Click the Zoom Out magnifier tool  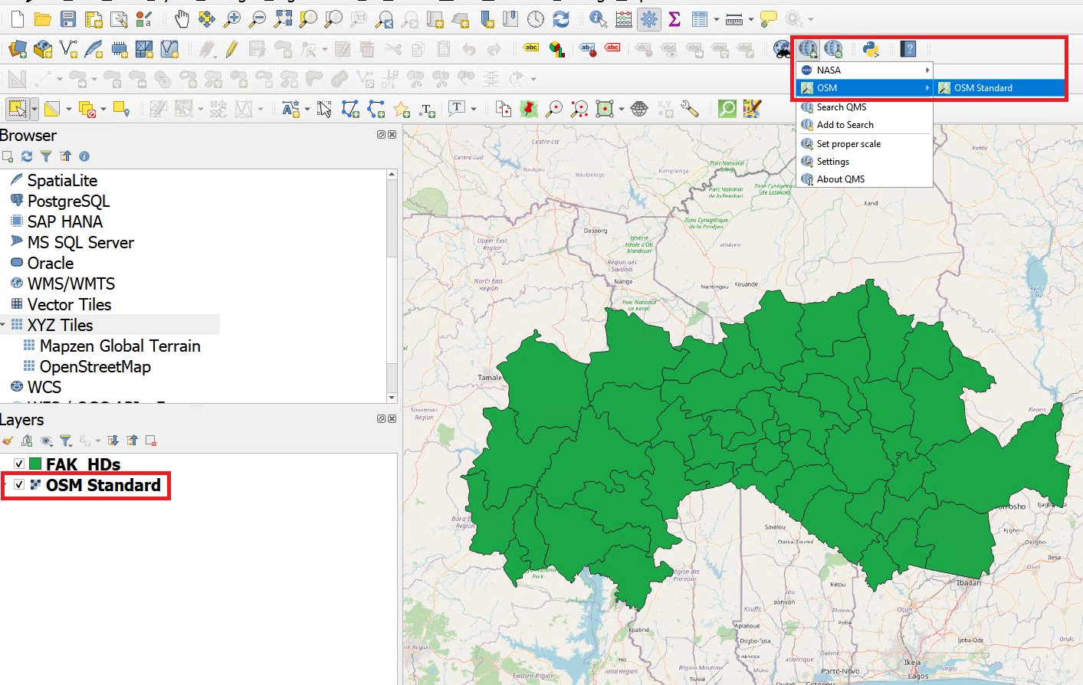click(x=258, y=18)
